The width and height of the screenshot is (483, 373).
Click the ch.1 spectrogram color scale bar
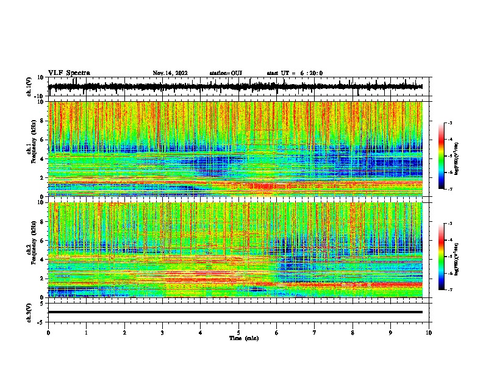442,156
